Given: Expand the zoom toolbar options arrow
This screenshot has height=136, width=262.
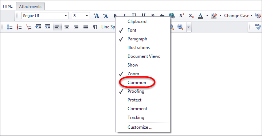Looking at the screenshot, I should coord(188,27).
